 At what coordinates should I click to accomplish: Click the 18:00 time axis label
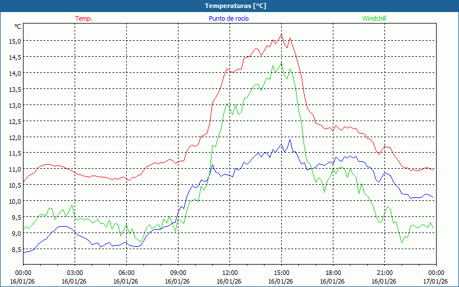click(x=333, y=273)
